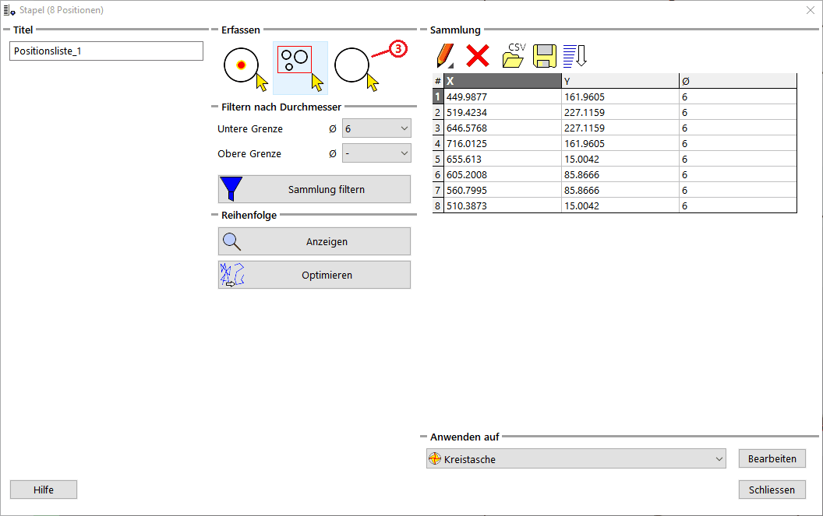Click the Y column header
Viewport: 823px width, 516px height.
point(620,81)
